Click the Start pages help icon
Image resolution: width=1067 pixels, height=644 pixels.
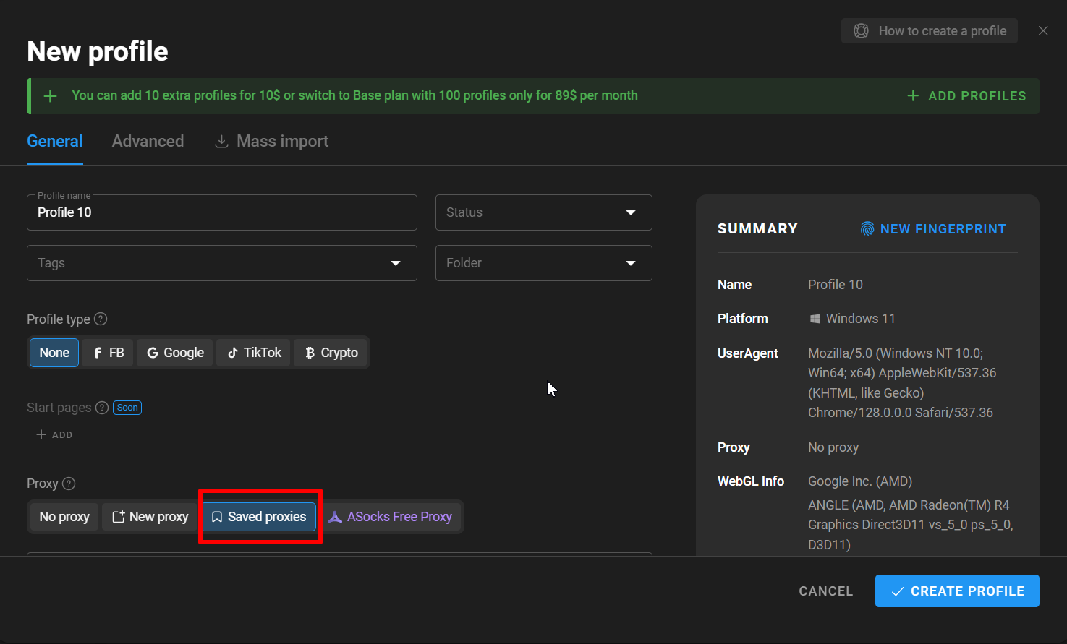tap(102, 408)
